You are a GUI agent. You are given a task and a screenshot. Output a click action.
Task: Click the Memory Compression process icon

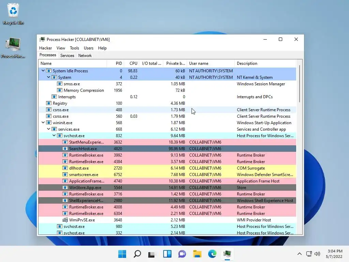click(x=59, y=90)
